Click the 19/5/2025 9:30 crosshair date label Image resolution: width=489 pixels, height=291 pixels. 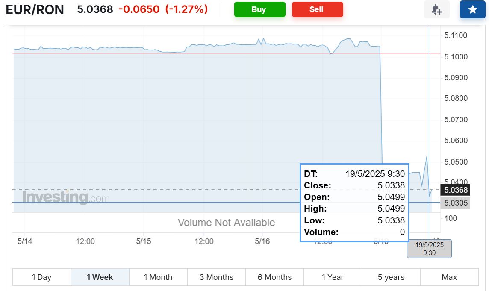pos(429,249)
